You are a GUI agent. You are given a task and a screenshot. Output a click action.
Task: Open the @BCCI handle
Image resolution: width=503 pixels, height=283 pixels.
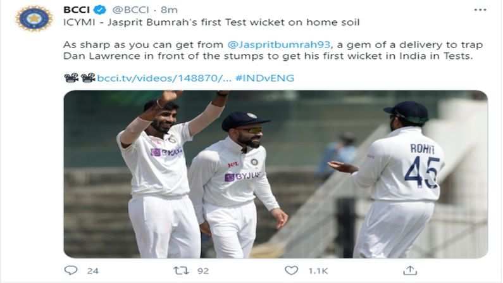130,10
